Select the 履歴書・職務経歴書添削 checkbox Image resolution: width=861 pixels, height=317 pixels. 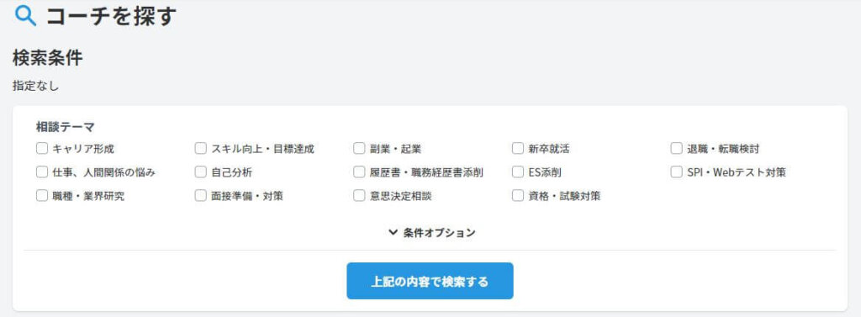[x=359, y=172]
